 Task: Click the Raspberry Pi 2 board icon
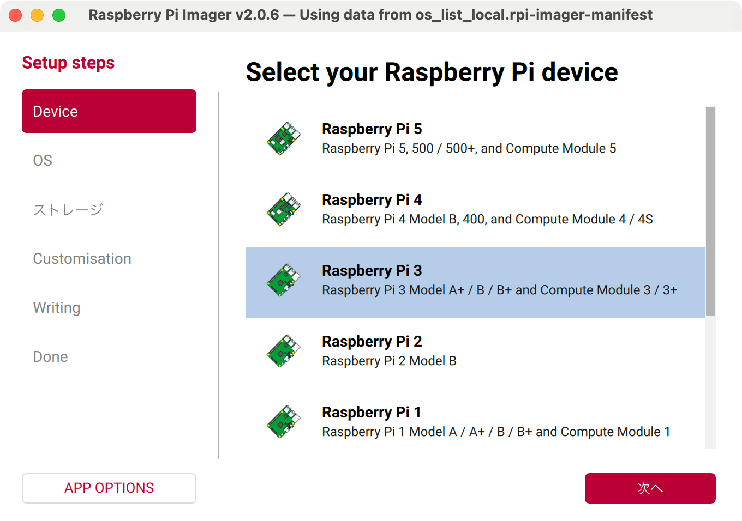point(284,351)
